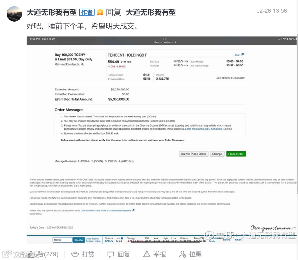Click the three-dot menu above client.schwab.com
Viewport: 298px width, 260px height.
pos(165,39)
